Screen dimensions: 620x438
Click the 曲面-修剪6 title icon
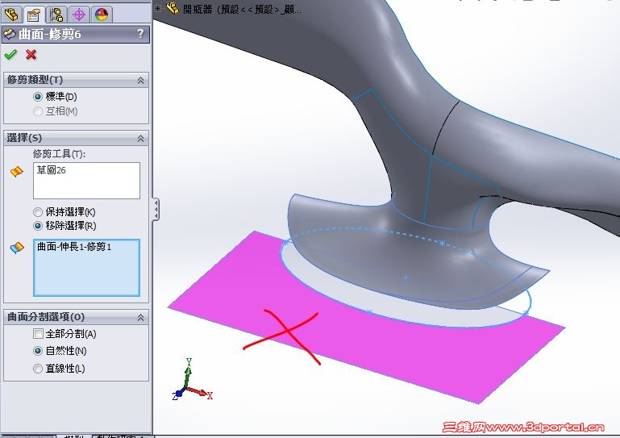coord(10,34)
